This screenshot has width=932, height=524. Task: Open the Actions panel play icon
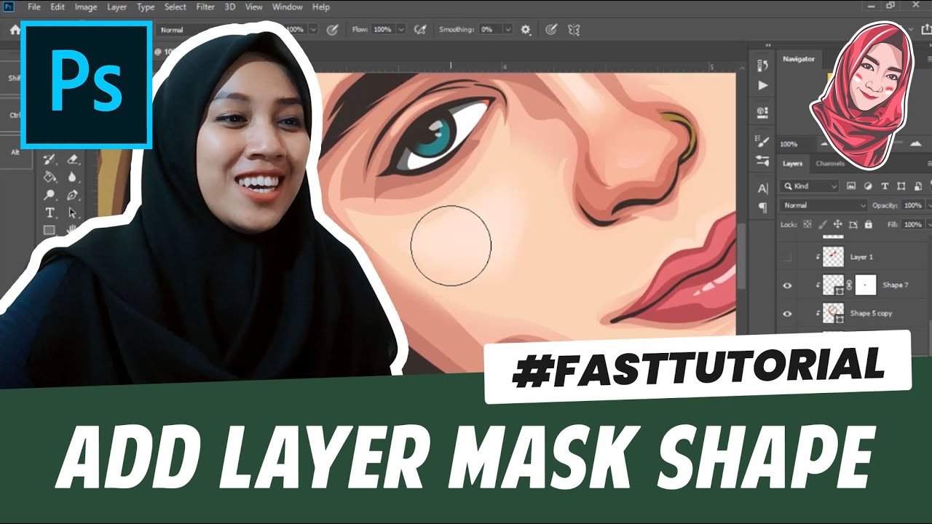point(762,85)
